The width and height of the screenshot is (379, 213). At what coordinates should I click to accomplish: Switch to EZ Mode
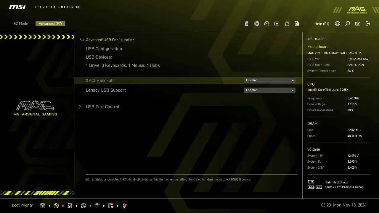point(21,23)
